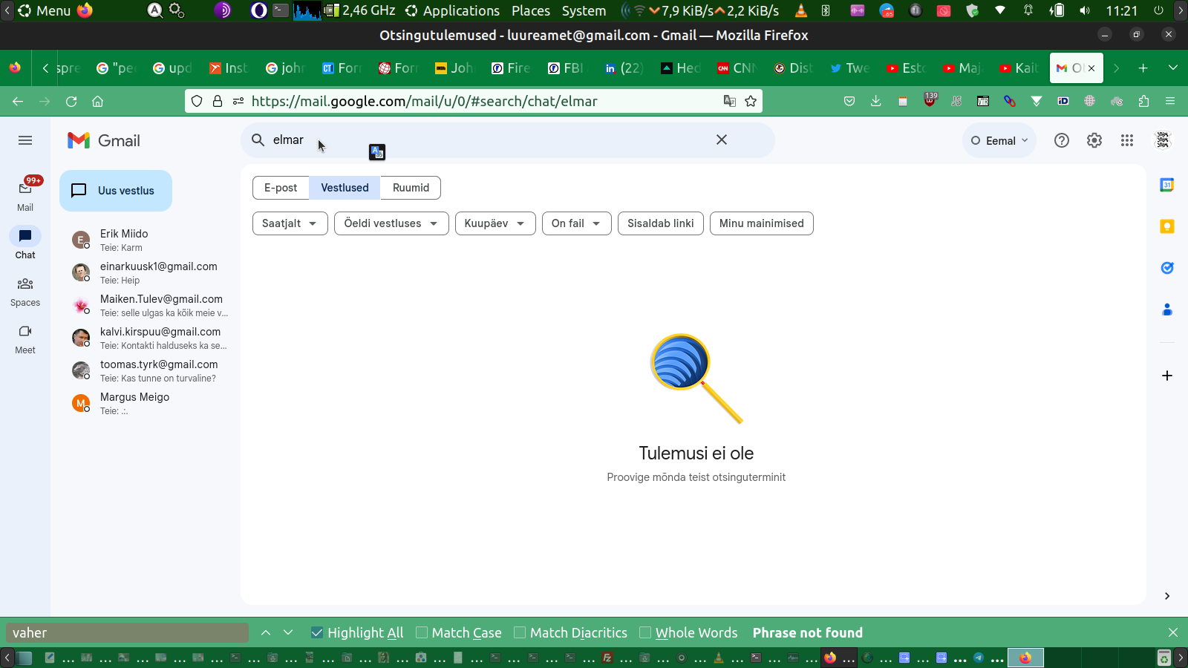Expand Öeldi vestluses filter dropdown
Screen dimensions: 1188x668
[391, 223]
